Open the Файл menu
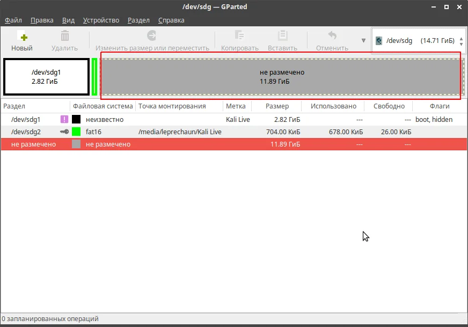 (13, 20)
